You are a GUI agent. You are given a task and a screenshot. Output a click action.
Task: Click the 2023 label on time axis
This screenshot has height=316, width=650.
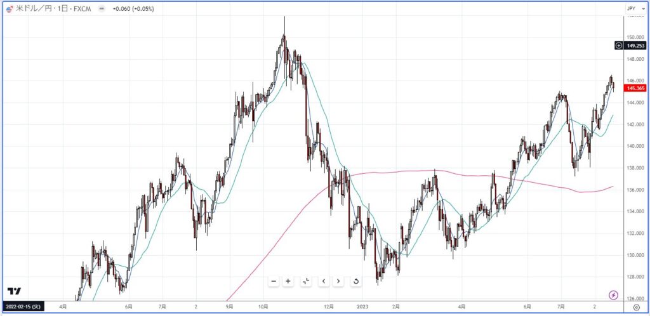(362, 307)
